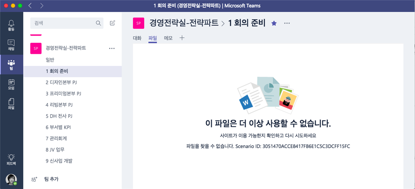Screen dimensions: 415x189
Task: Open the Files icon in sidebar
Action: 11,104
